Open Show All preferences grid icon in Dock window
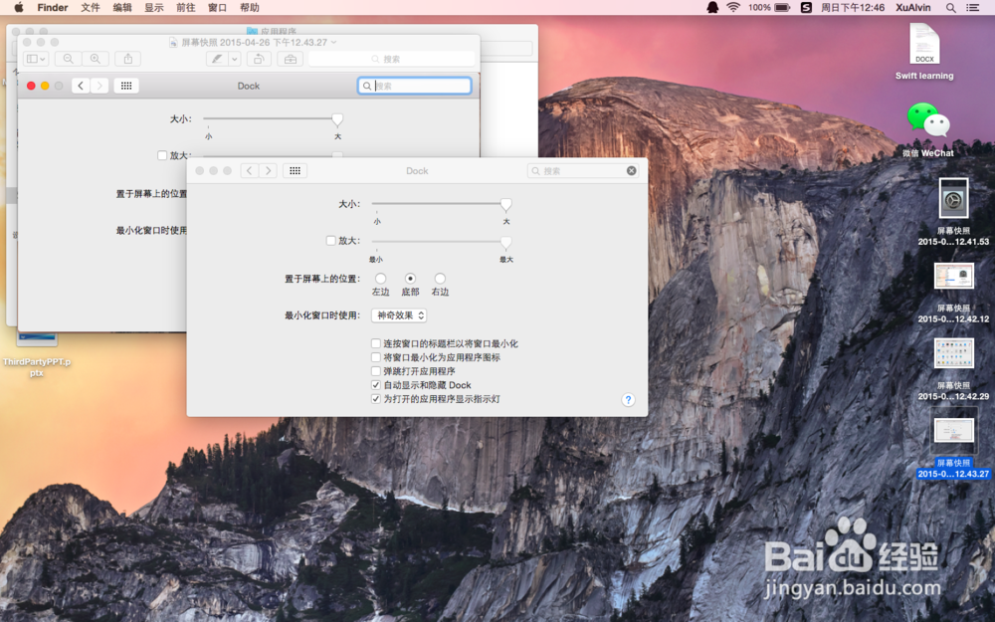Image resolution: width=995 pixels, height=622 pixels. (x=295, y=170)
